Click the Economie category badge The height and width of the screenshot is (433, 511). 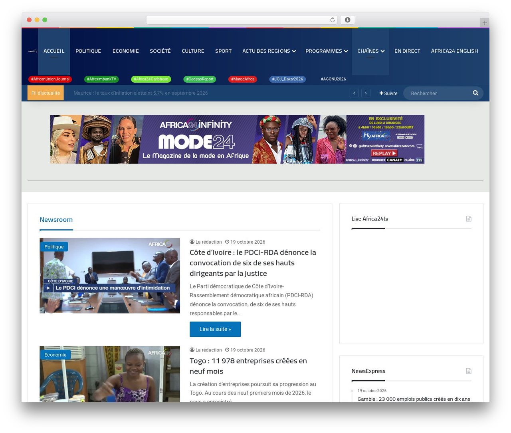(x=55, y=355)
